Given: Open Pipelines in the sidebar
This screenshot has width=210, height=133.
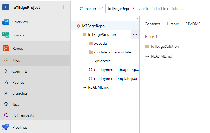Looking at the screenshot, I should pyautogui.click(x=19, y=127).
